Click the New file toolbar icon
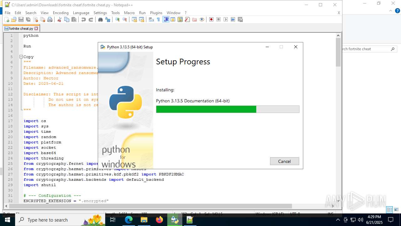Screen dimensions: 401x226 point(6,19)
